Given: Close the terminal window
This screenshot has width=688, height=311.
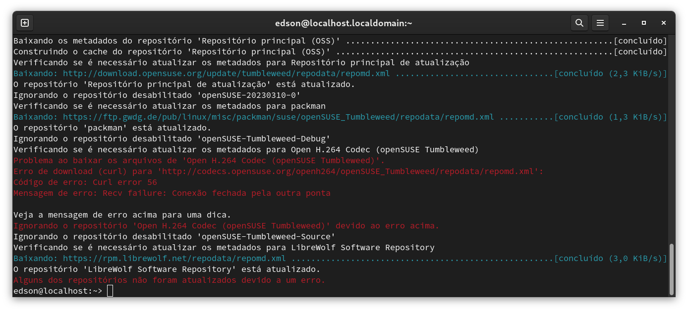Looking at the screenshot, I should click(664, 23).
